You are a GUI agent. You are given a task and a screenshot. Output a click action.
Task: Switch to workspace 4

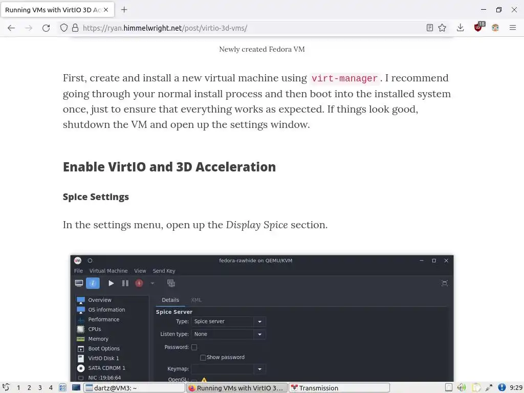(51, 388)
